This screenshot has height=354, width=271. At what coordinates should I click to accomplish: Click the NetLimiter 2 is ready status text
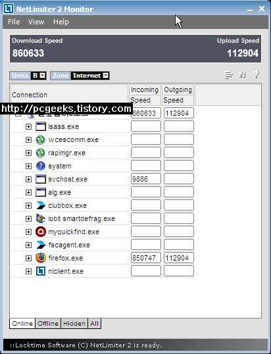[x=86, y=345]
